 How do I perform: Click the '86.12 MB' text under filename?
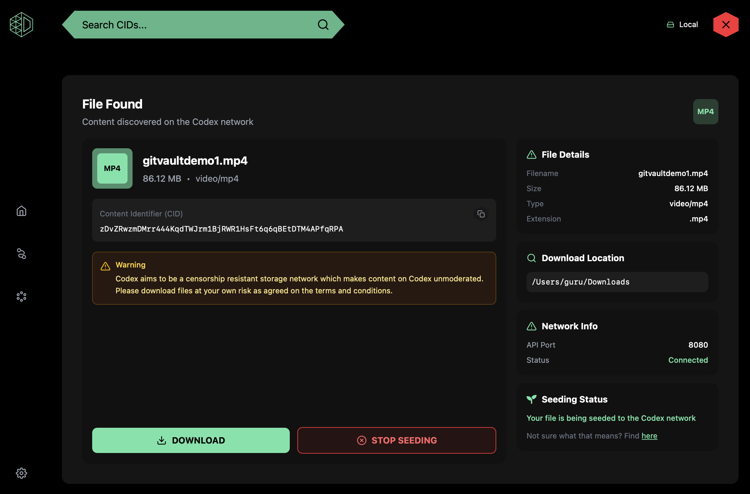point(162,179)
